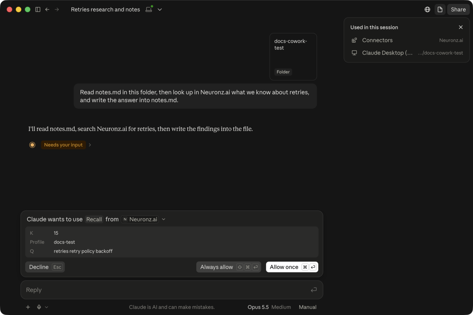473x315 pixels.
Task: Choose Always allow
Action: 229,267
